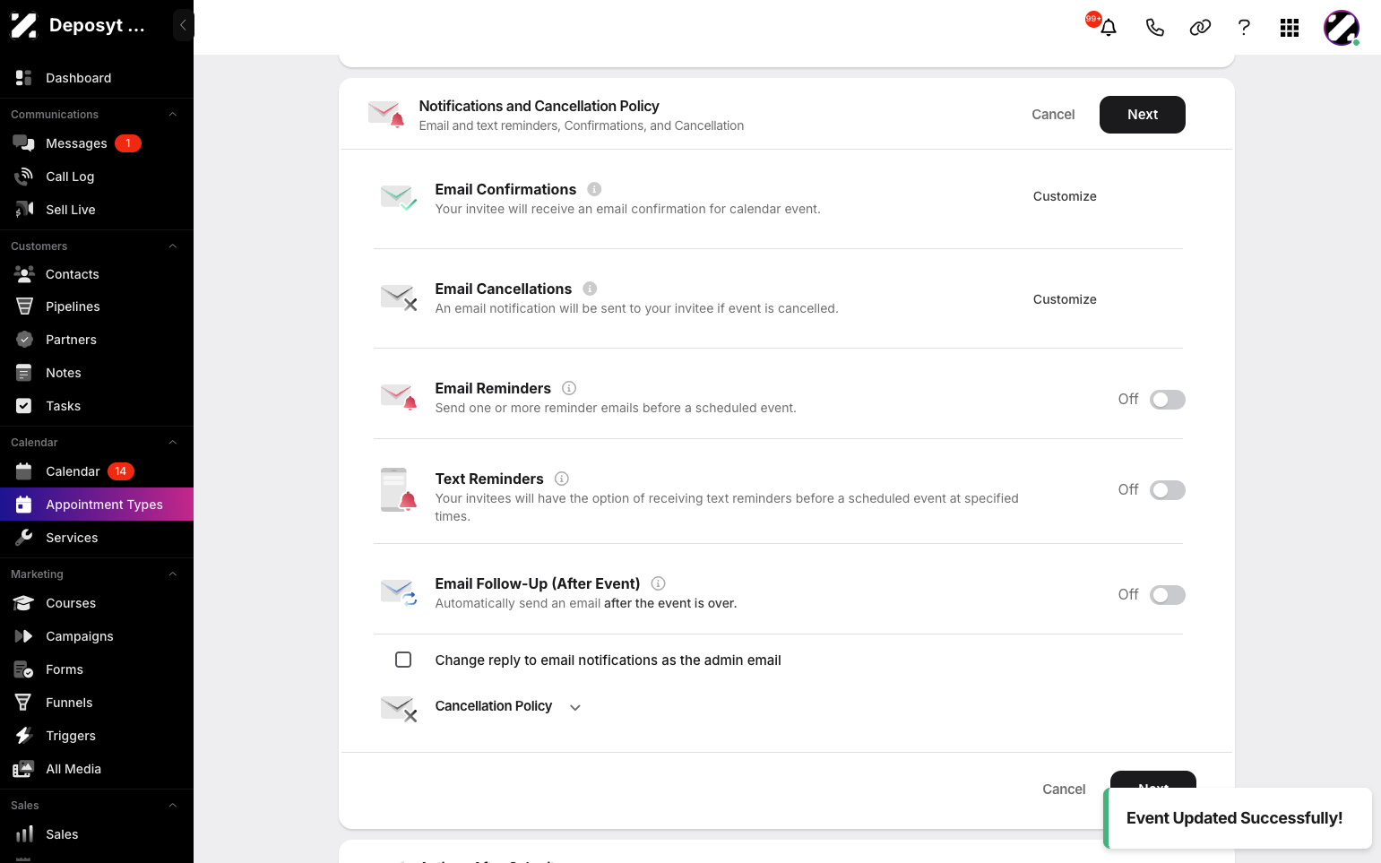The image size is (1381, 863).
Task: Click the Deposyt logo icon
Action: (24, 25)
